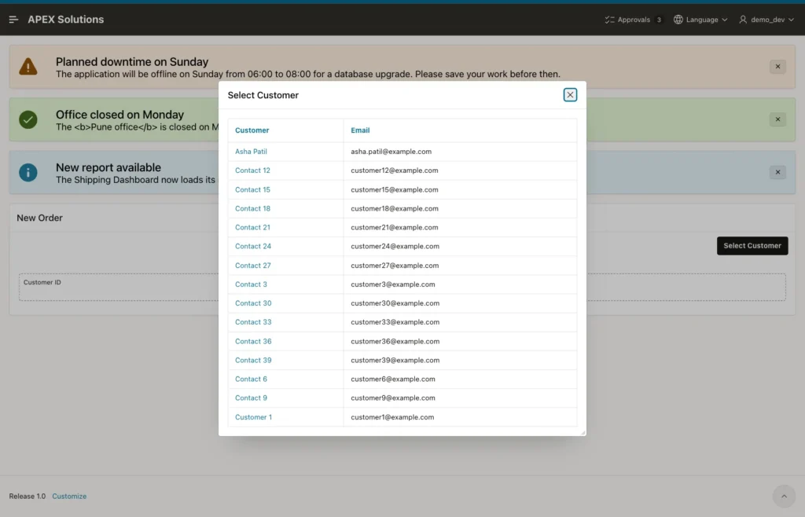The image size is (805, 517).
Task: Select customer Contact 30
Action: click(253, 303)
